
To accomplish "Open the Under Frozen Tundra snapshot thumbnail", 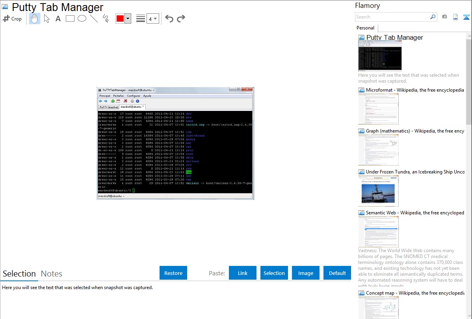I will 378,191.
